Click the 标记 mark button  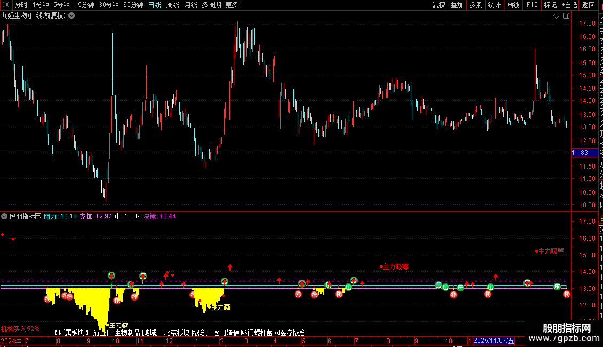point(550,5)
